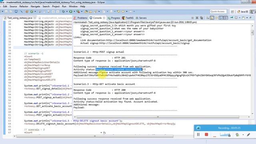
Task: Toggle Scroll Lock in console toolbar
Action: click(x=212, y=18)
